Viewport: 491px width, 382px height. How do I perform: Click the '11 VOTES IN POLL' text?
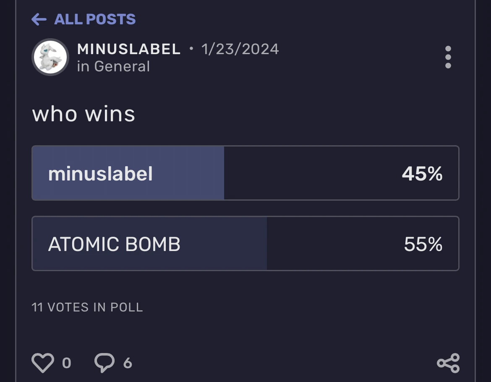click(x=87, y=307)
